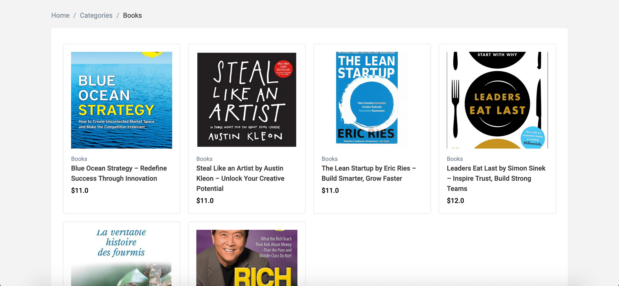Click Steal Like an Artist product title
The width and height of the screenshot is (619, 286).
[x=240, y=178]
